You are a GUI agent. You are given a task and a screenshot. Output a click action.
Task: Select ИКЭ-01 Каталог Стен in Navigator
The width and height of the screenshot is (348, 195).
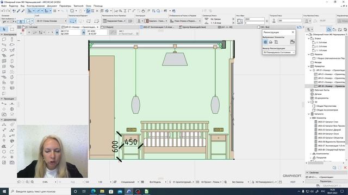[328, 122]
